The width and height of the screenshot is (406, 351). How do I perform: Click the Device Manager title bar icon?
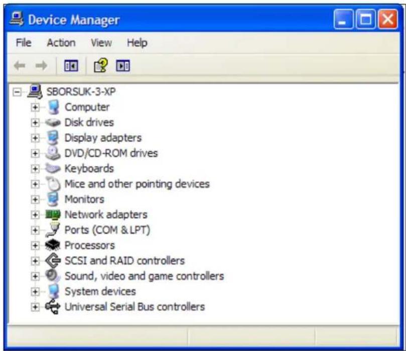[x=17, y=19]
